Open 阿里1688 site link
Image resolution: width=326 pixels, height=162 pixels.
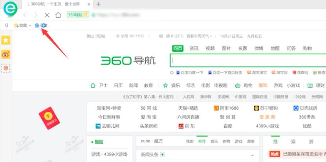coord(226,108)
